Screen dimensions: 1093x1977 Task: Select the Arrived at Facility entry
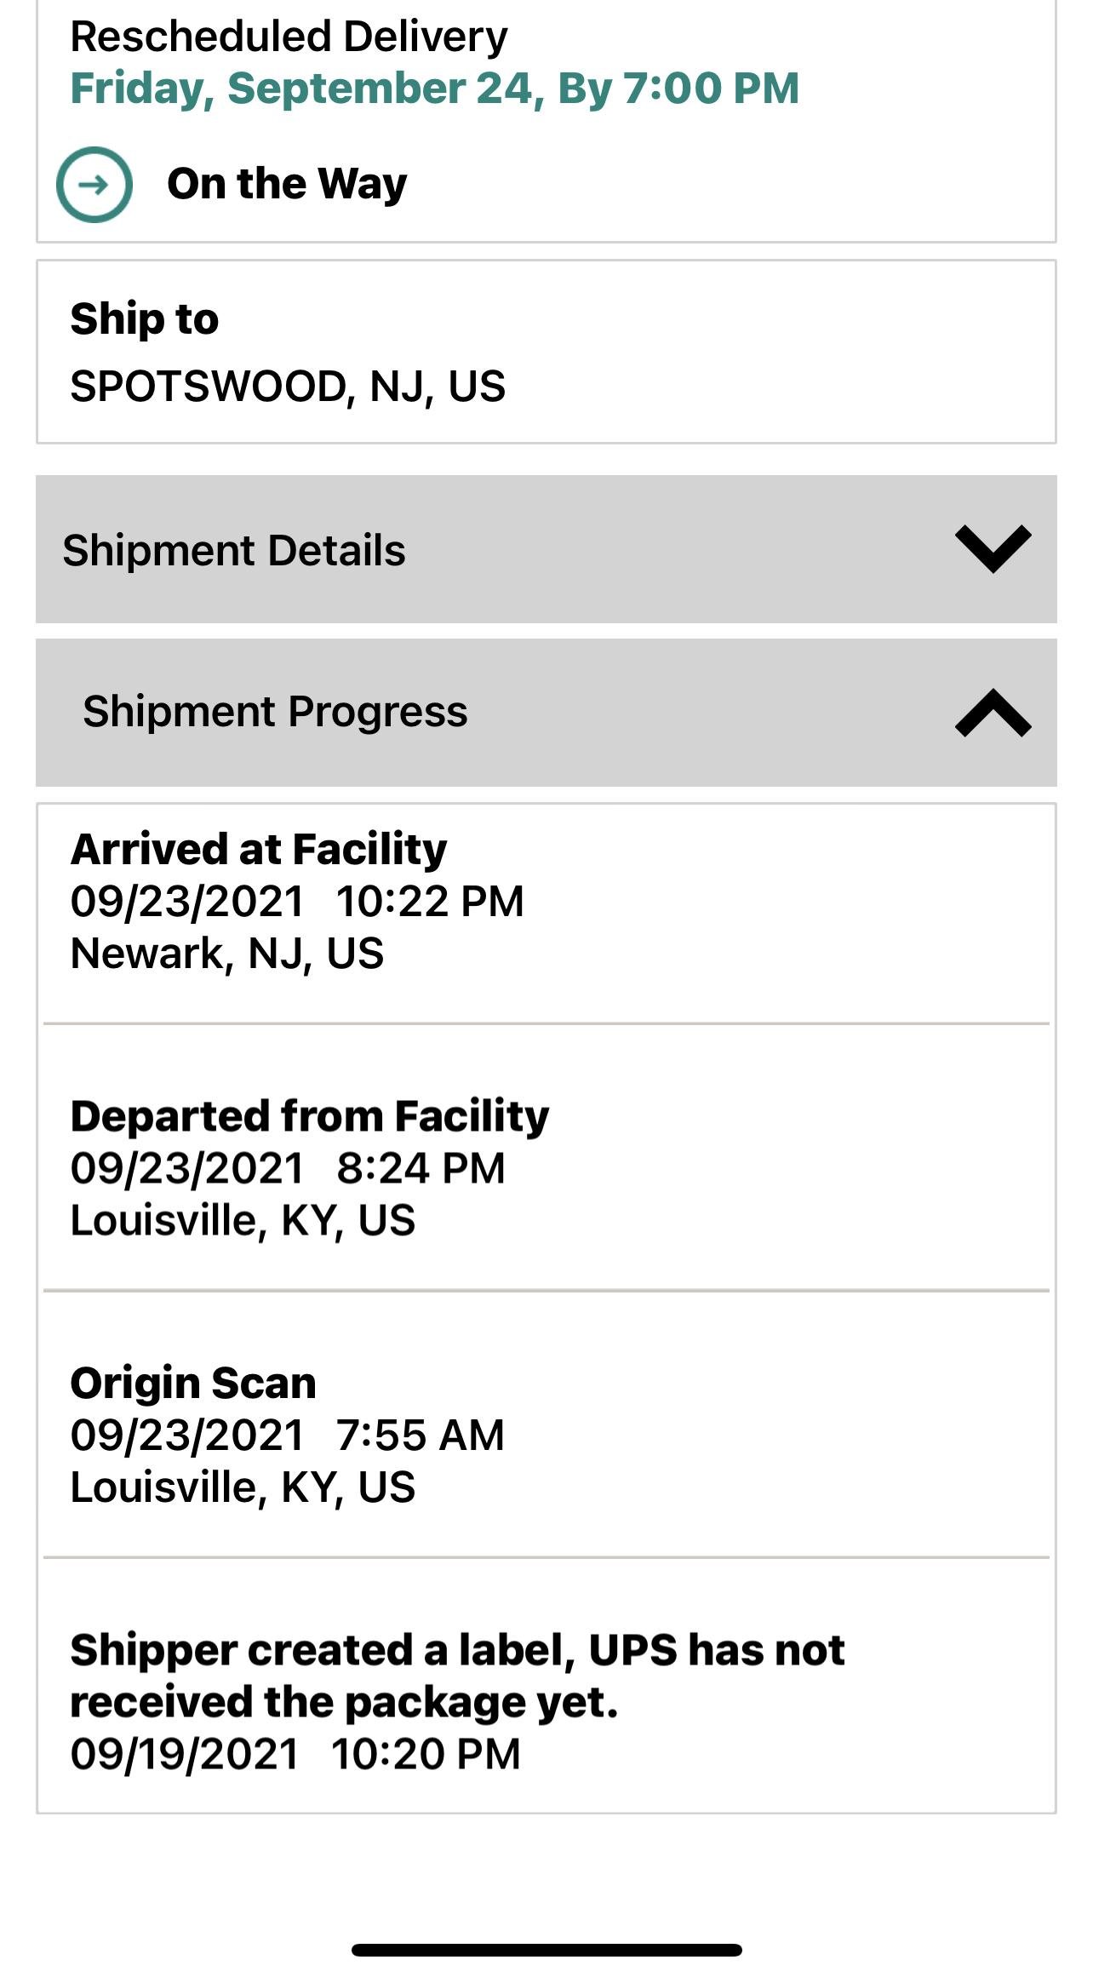point(259,850)
